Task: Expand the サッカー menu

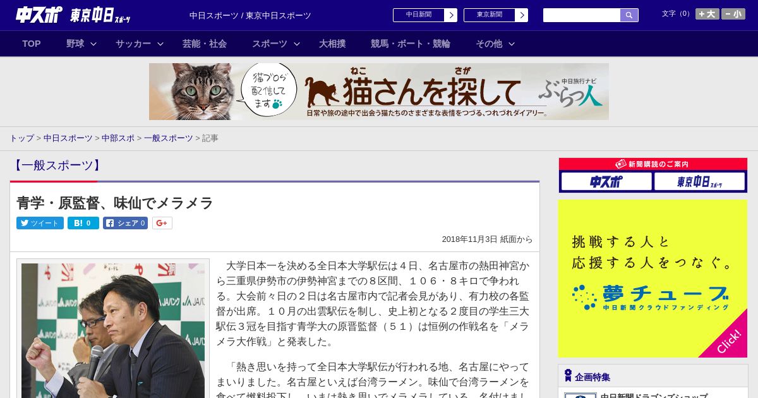Action: point(140,44)
